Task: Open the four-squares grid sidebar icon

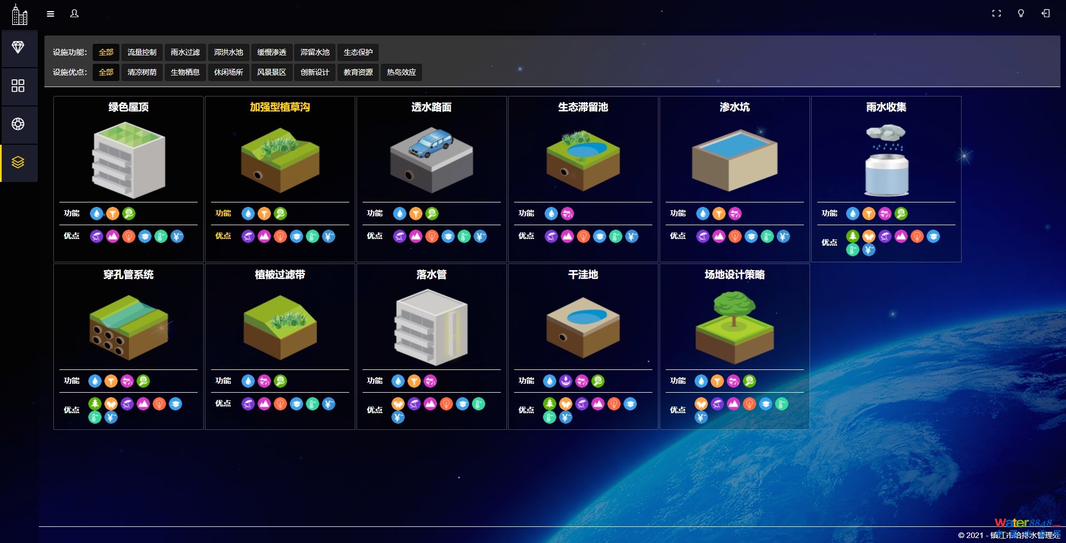Action: [x=18, y=85]
